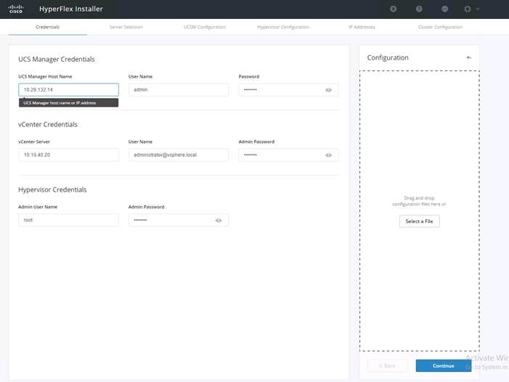Click the vCenter Server field
This screenshot has width=509, height=382.
(68, 155)
